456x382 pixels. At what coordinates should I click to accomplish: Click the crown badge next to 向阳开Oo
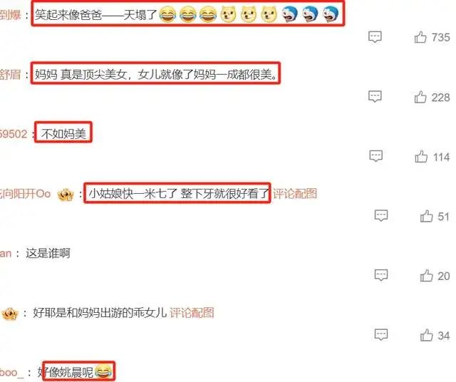pos(66,195)
